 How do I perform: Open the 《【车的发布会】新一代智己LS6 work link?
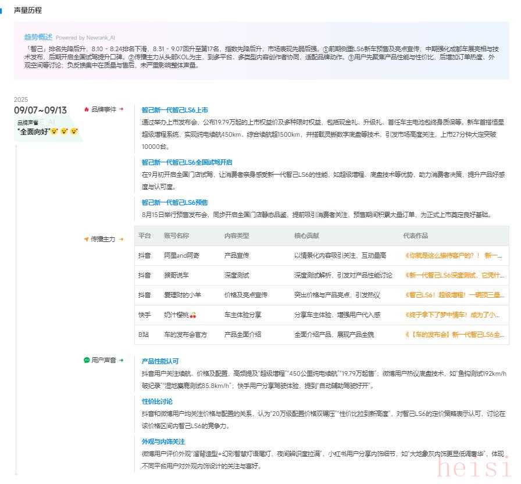(454, 334)
